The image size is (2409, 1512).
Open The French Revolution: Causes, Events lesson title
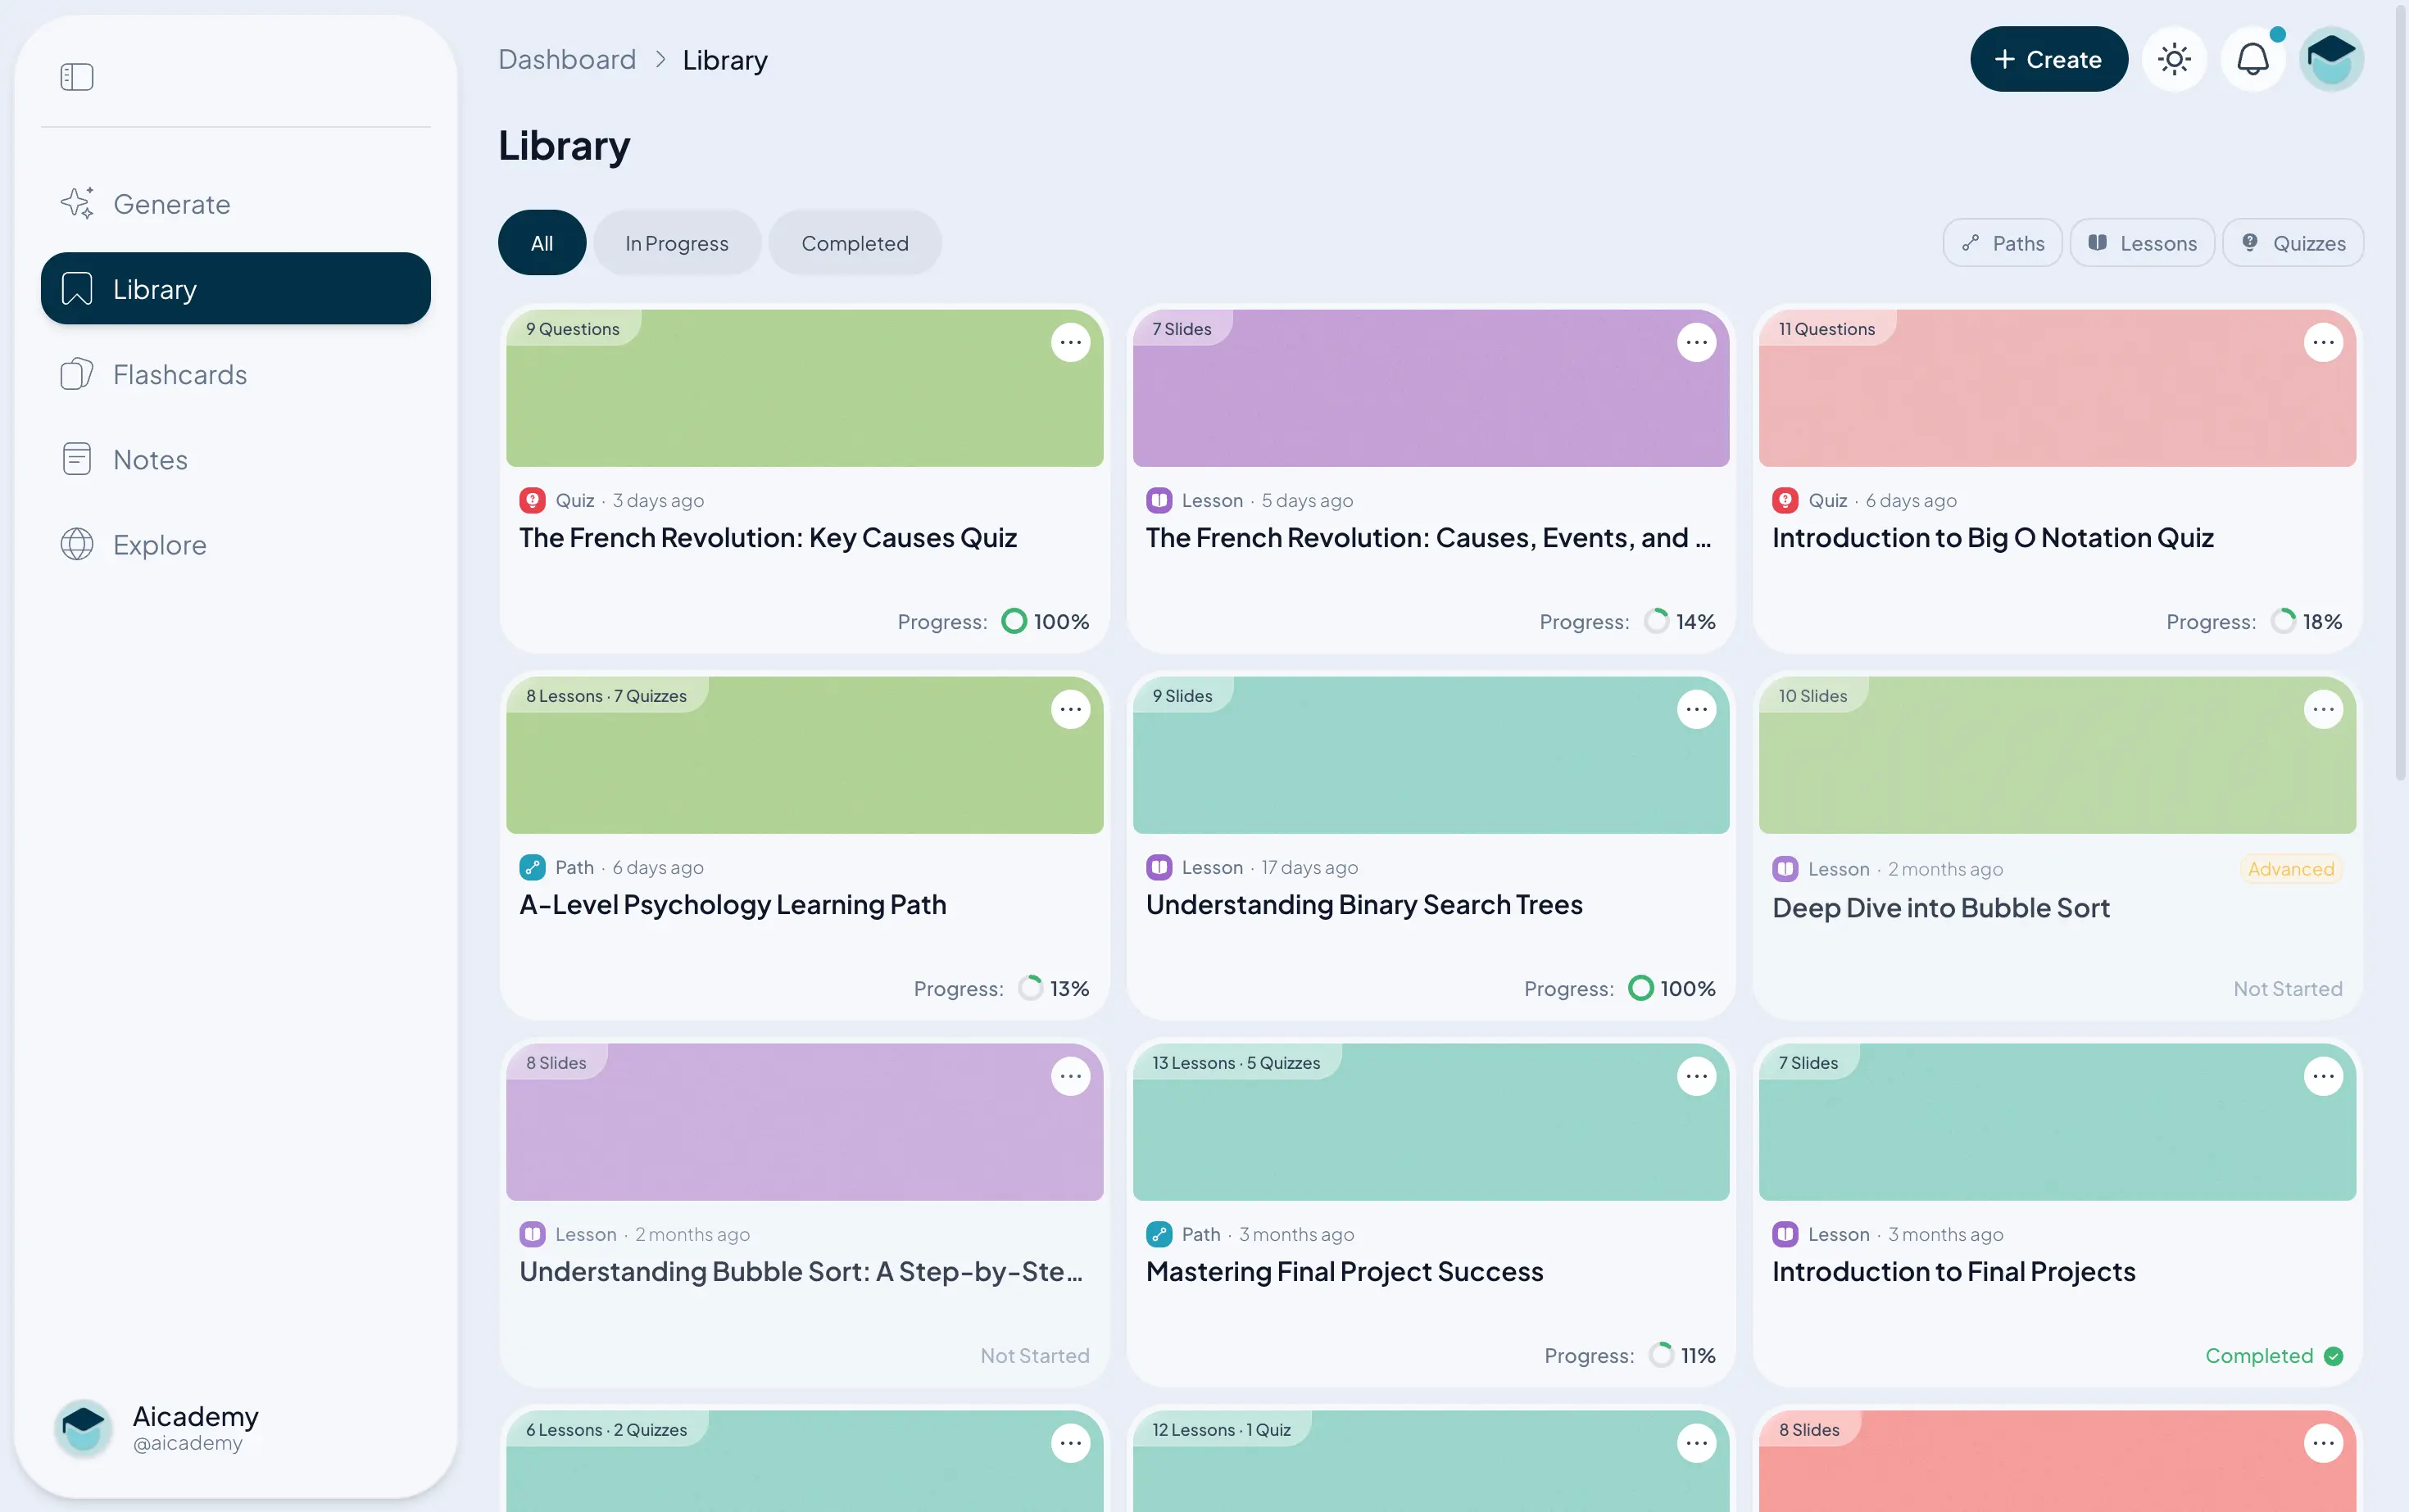click(1428, 538)
